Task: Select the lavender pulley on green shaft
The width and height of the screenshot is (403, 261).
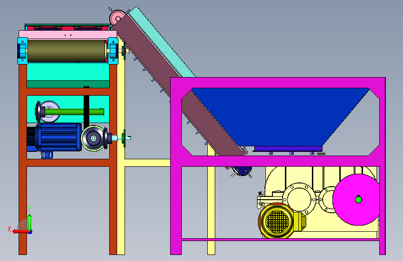Action: pos(50,112)
